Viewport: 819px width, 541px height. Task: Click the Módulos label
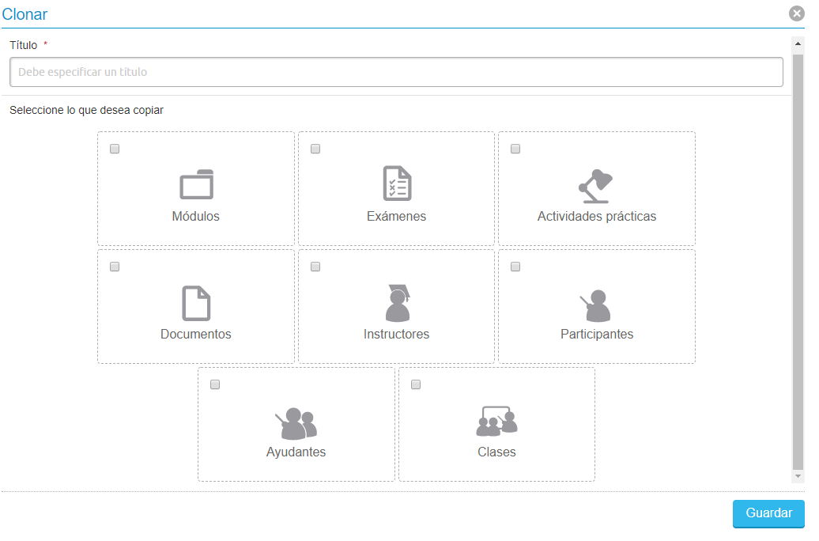(196, 217)
